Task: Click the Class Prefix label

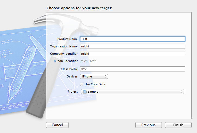Action: pyautogui.click(x=69, y=69)
